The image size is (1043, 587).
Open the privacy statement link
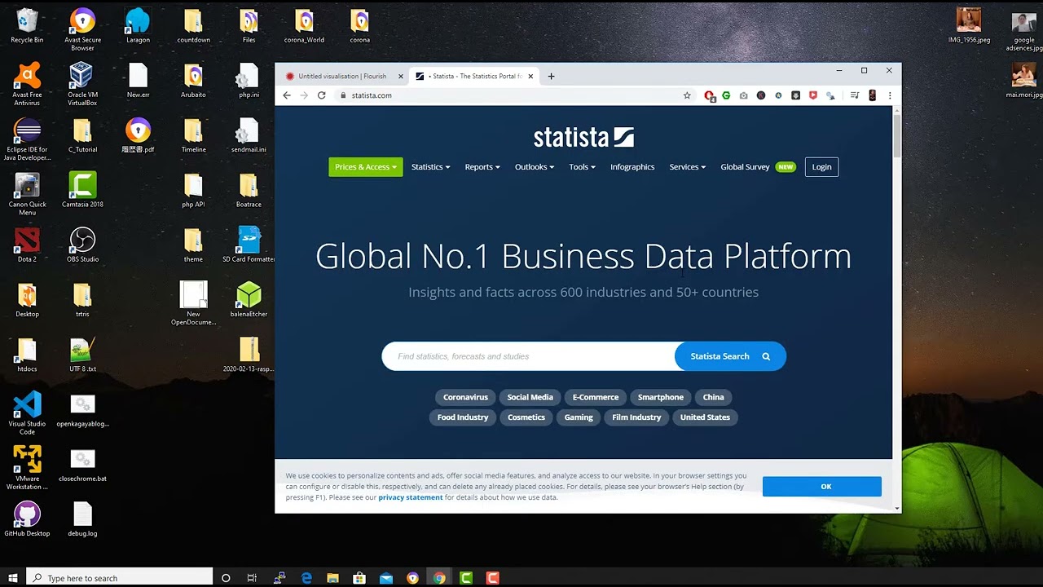411,497
